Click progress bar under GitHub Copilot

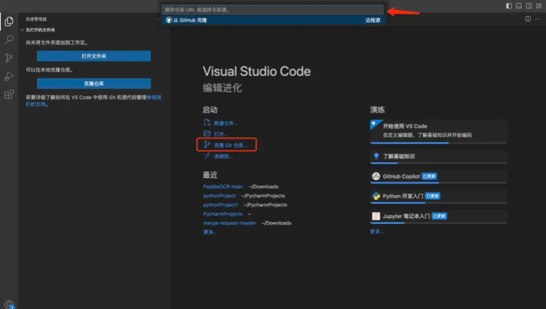(438, 183)
